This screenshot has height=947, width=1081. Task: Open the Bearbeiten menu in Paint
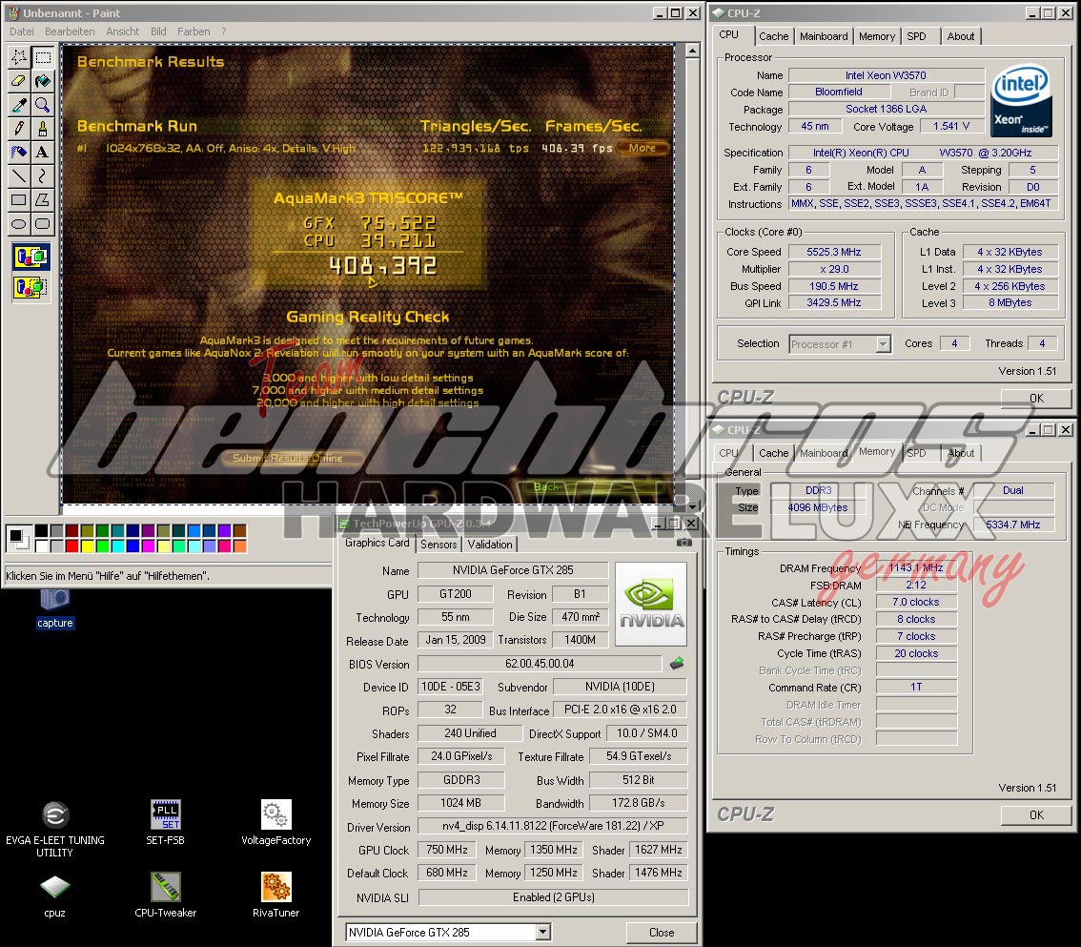[x=70, y=31]
